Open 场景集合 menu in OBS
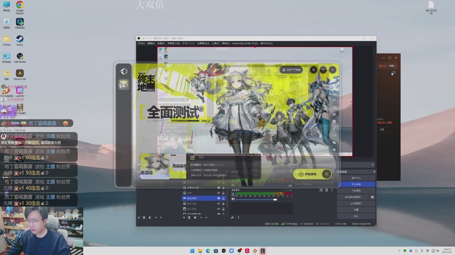Image resolution: width=455 pixels, height=255 pixels. (x=203, y=44)
